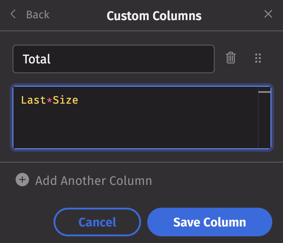
Task: Click the plus circle icon
Action: tap(22, 180)
